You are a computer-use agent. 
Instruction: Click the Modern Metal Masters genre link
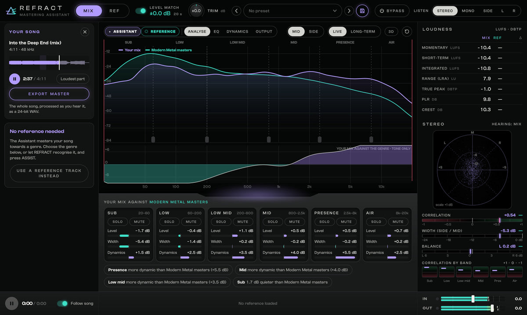(179, 202)
